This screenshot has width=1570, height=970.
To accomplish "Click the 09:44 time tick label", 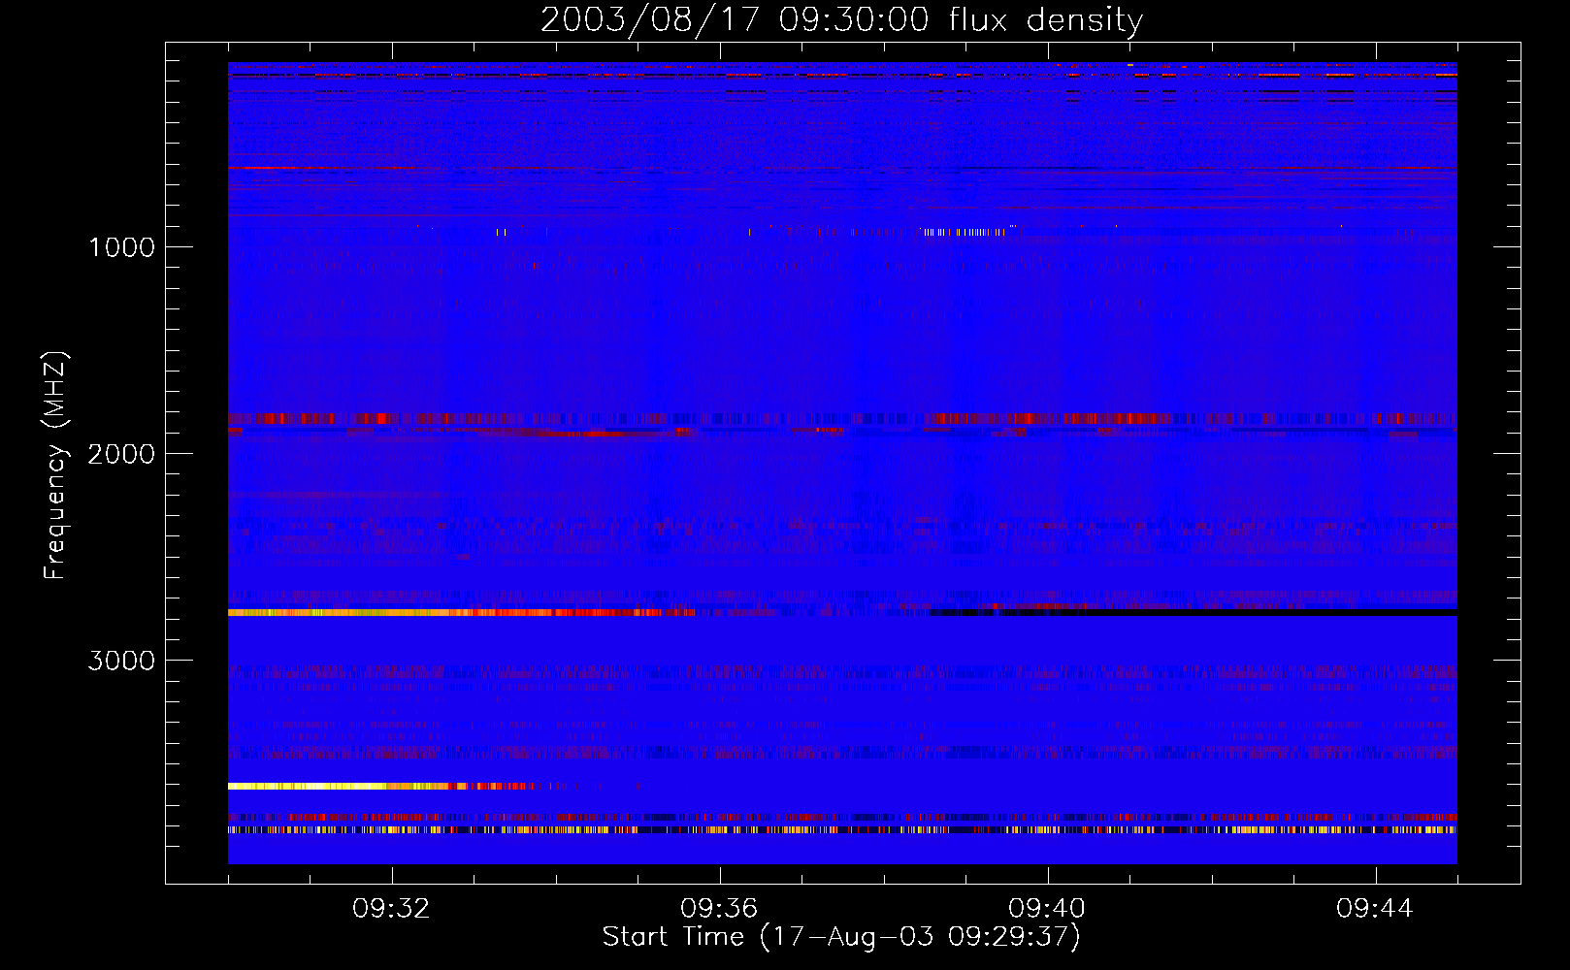I will (x=1375, y=909).
